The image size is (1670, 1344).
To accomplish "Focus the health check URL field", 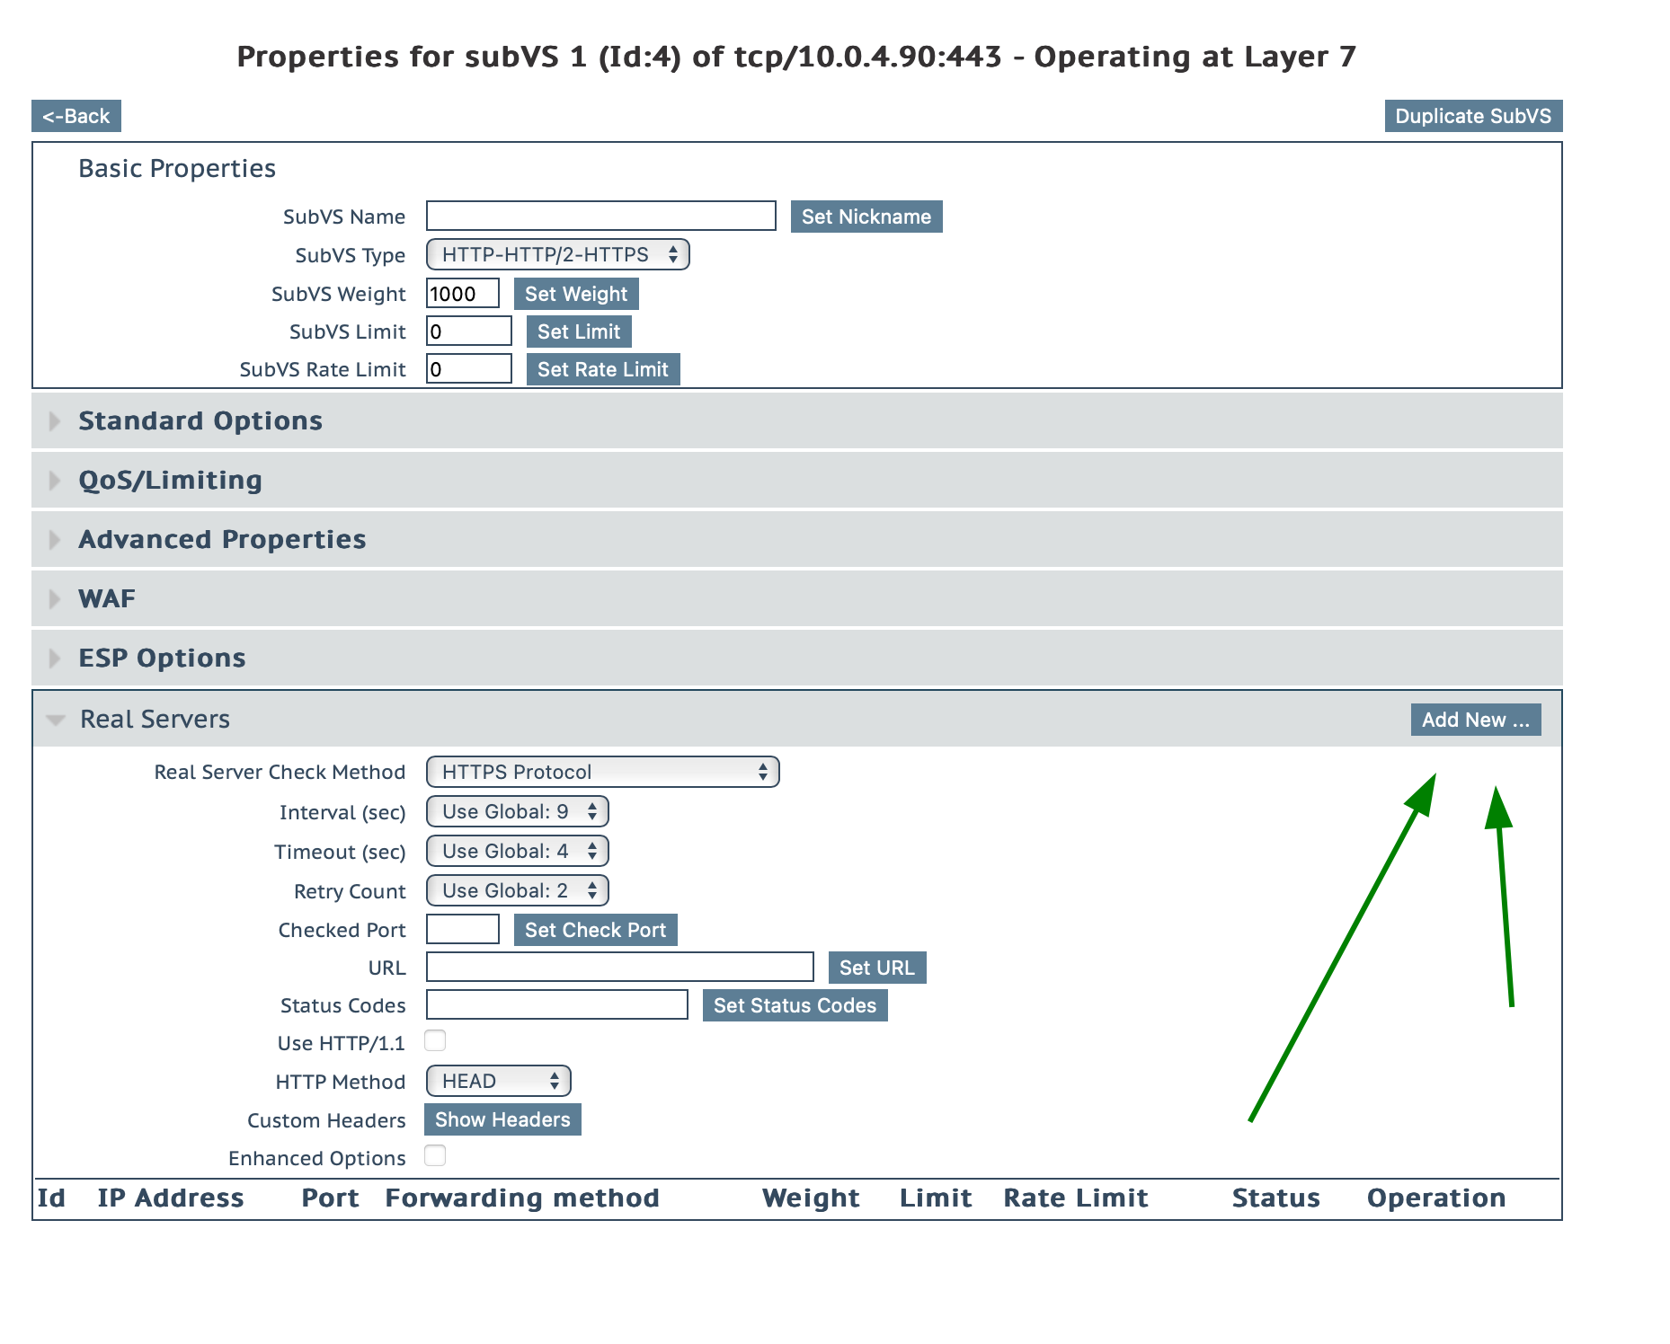I will 619,968.
